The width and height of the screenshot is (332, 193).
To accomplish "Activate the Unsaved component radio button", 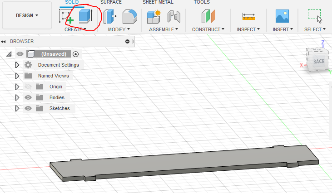I will click(x=75, y=54).
